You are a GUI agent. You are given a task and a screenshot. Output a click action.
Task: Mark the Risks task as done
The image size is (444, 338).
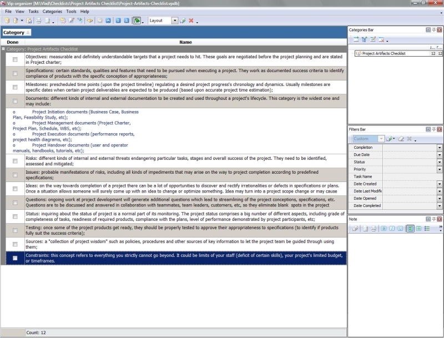(15, 160)
